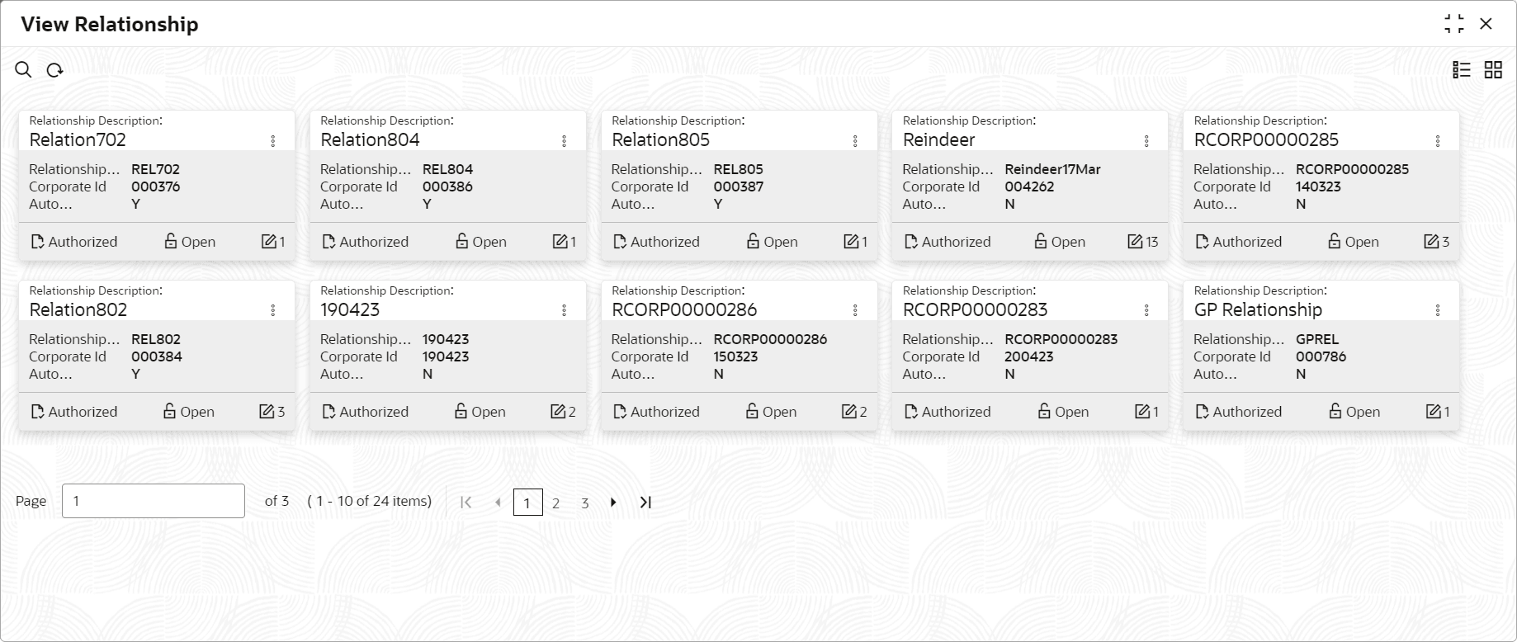Click the search magnifier icon
The image size is (1517, 642).
(23, 70)
